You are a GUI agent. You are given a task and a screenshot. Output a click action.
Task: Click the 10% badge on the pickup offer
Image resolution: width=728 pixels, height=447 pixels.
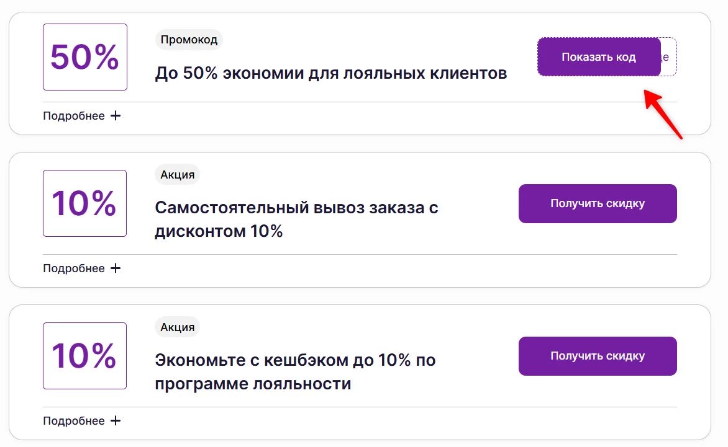[x=84, y=203]
